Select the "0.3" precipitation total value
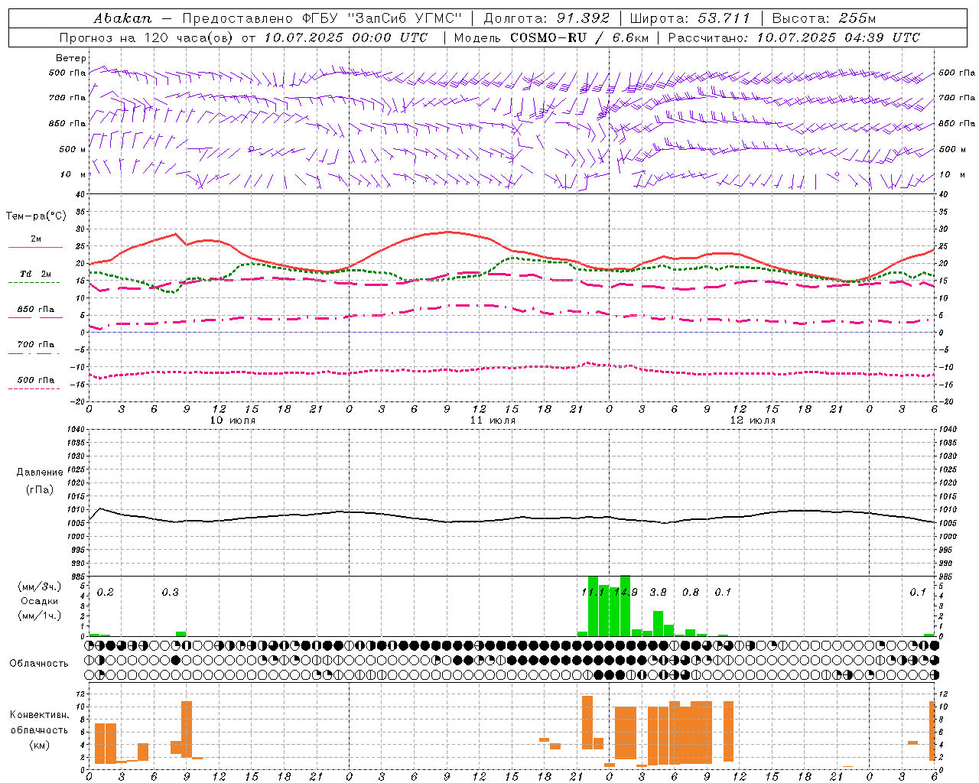The height and width of the screenshot is (783, 979). 171,592
